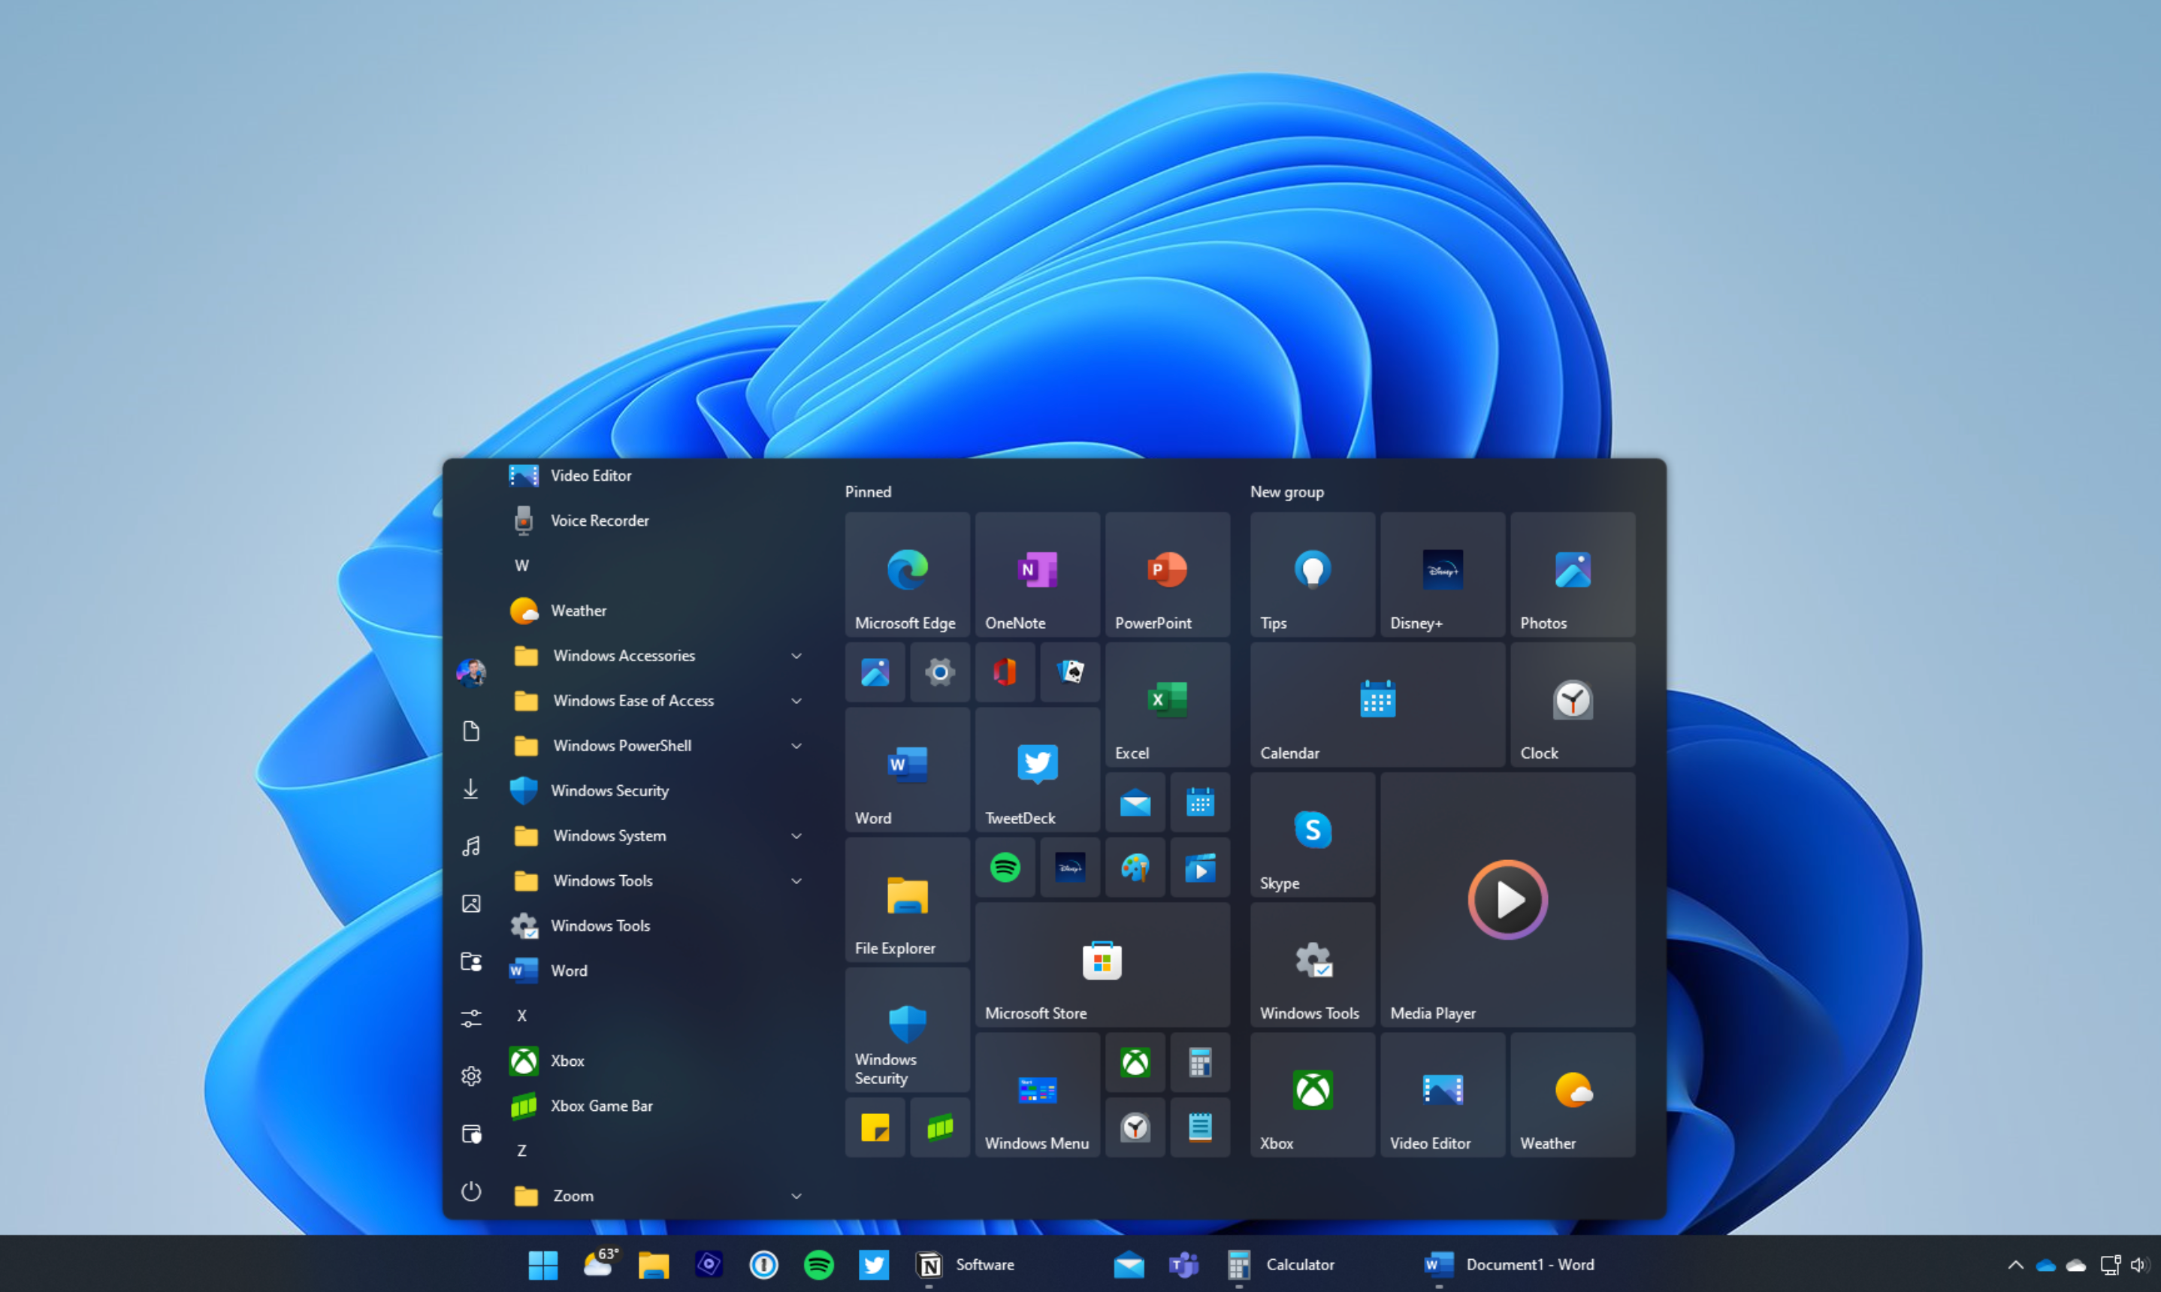Expand the Zoom folder chevron

click(x=796, y=1197)
